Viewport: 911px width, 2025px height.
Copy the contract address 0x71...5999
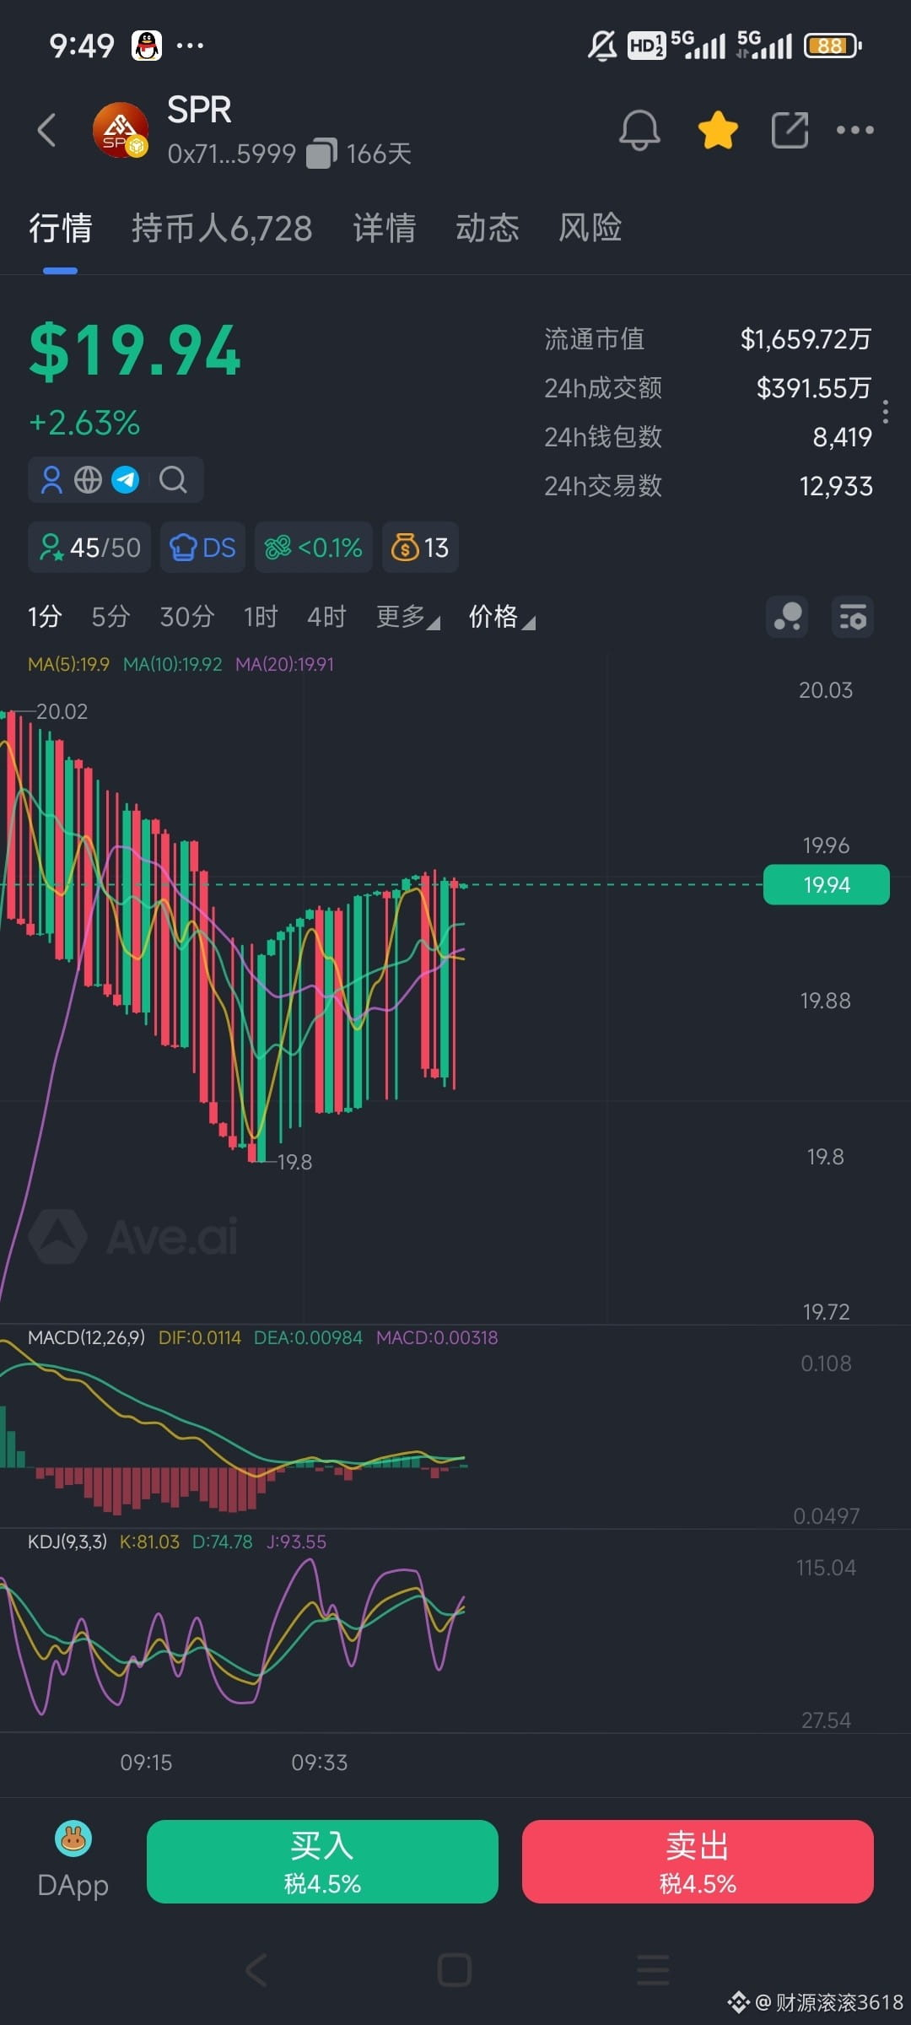[321, 154]
